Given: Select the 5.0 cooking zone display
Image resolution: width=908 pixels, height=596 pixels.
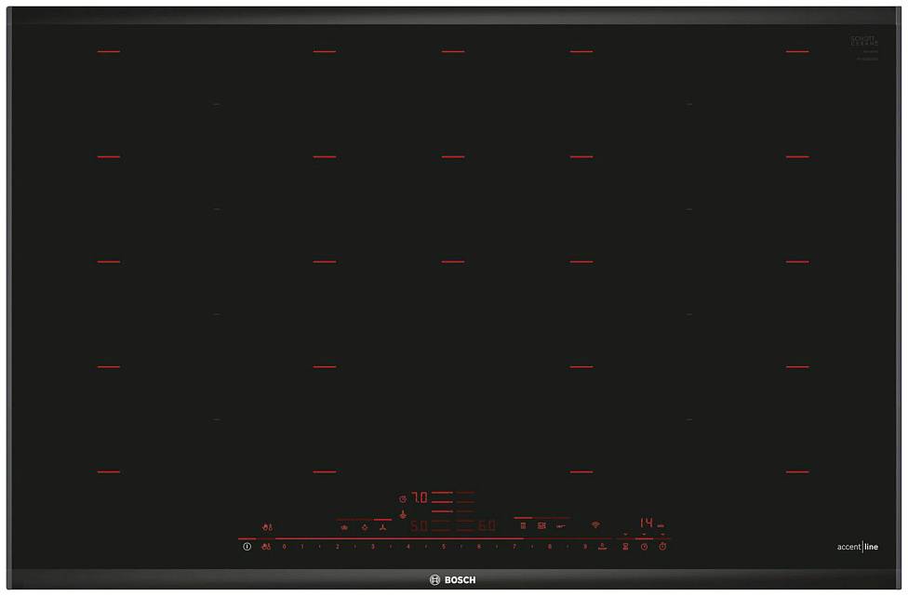Looking at the screenshot, I should 419,526.
